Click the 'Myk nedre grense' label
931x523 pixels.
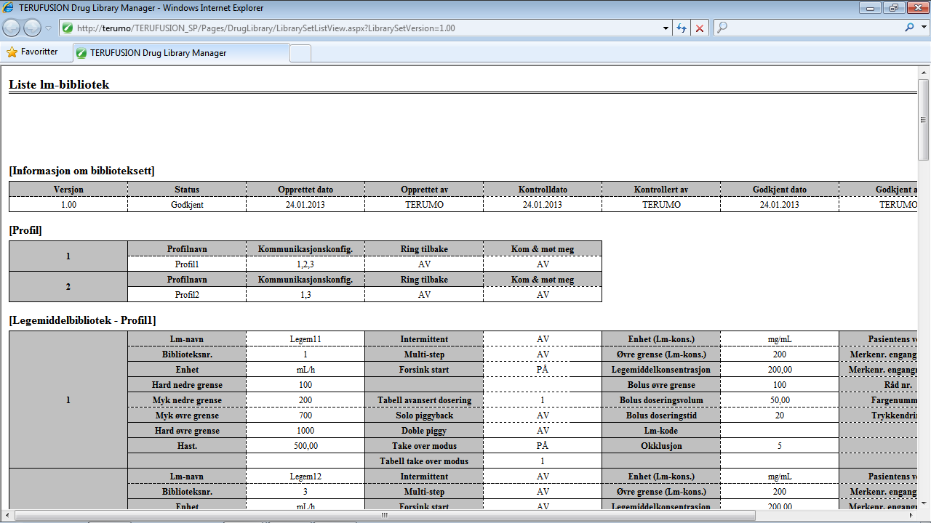(187, 400)
